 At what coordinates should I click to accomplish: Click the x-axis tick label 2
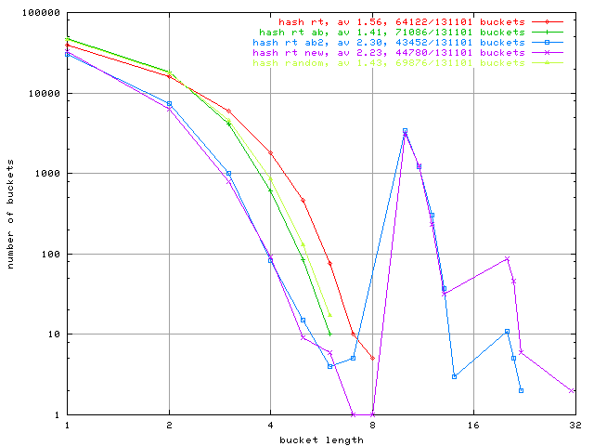pyautogui.click(x=169, y=426)
